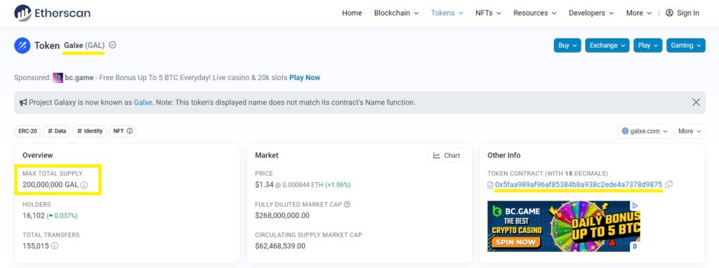Click the file icon before contract address
719x268 pixels.
[490, 185]
